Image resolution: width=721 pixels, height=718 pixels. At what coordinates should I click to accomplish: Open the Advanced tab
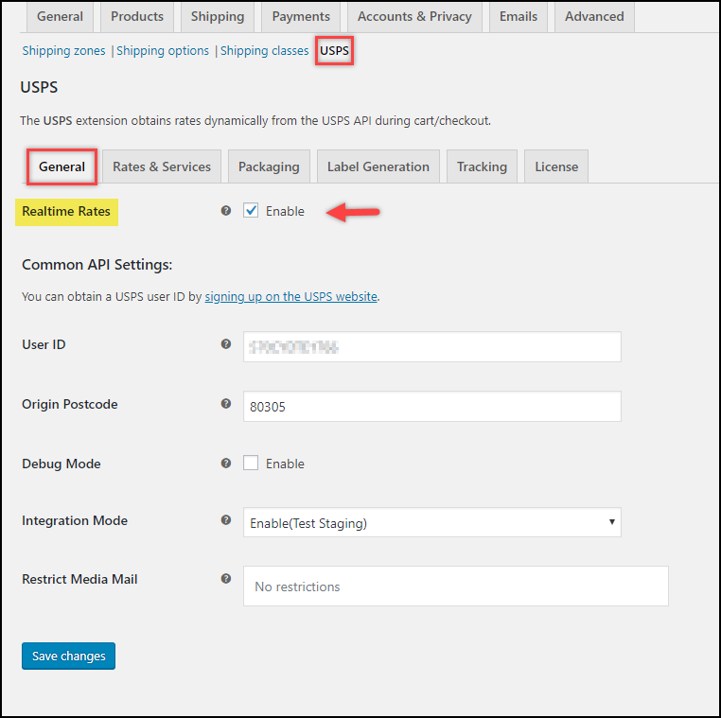pos(594,16)
